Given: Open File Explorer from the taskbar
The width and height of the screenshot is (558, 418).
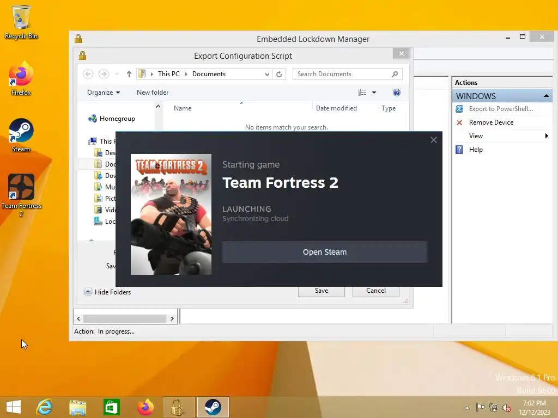Looking at the screenshot, I should [77, 407].
